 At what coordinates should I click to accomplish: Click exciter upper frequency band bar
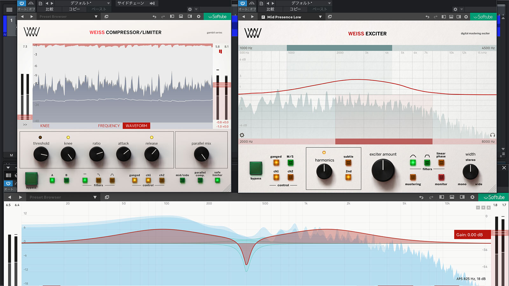click(339, 48)
